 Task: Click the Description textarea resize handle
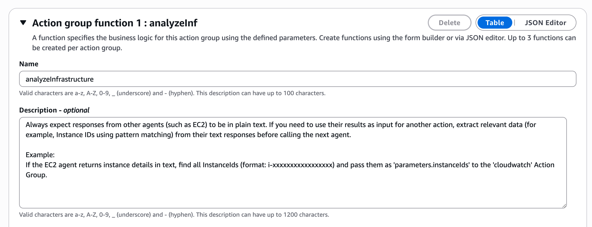pos(564,206)
